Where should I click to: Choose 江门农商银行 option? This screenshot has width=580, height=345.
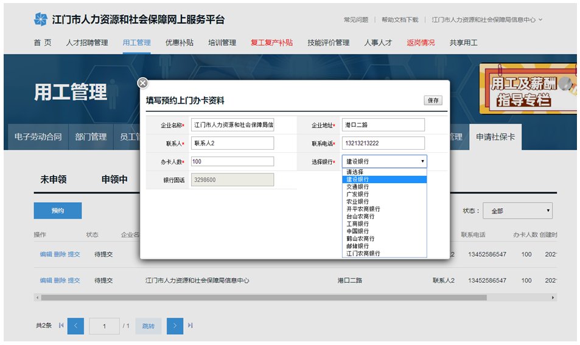(x=363, y=253)
